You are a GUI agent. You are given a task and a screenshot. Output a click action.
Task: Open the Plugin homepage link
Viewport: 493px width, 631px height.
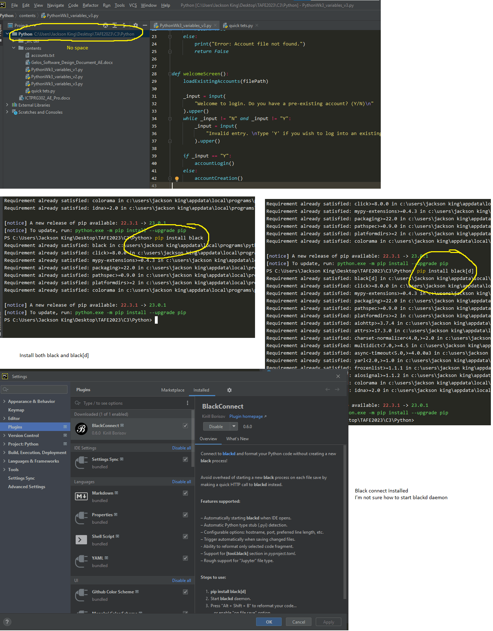click(x=248, y=416)
